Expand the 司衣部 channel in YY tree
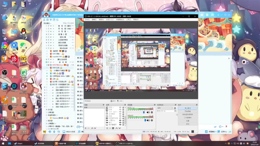This screenshot has height=146, width=260. pyautogui.click(x=46, y=121)
